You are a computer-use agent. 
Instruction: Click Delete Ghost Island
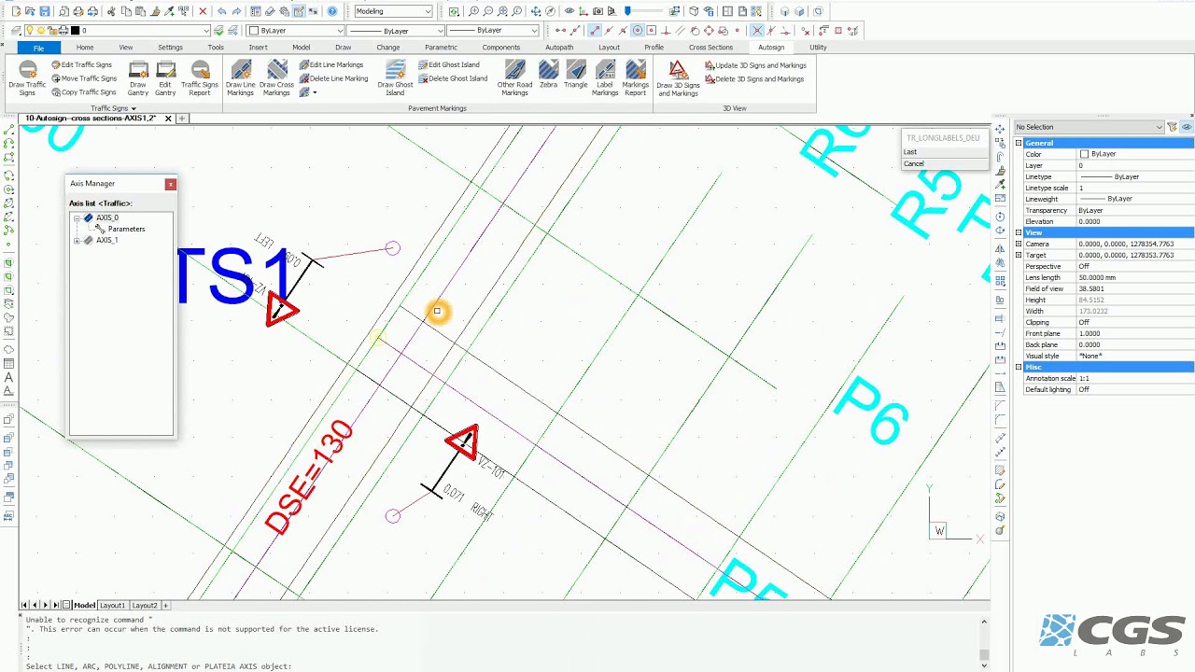453,78
